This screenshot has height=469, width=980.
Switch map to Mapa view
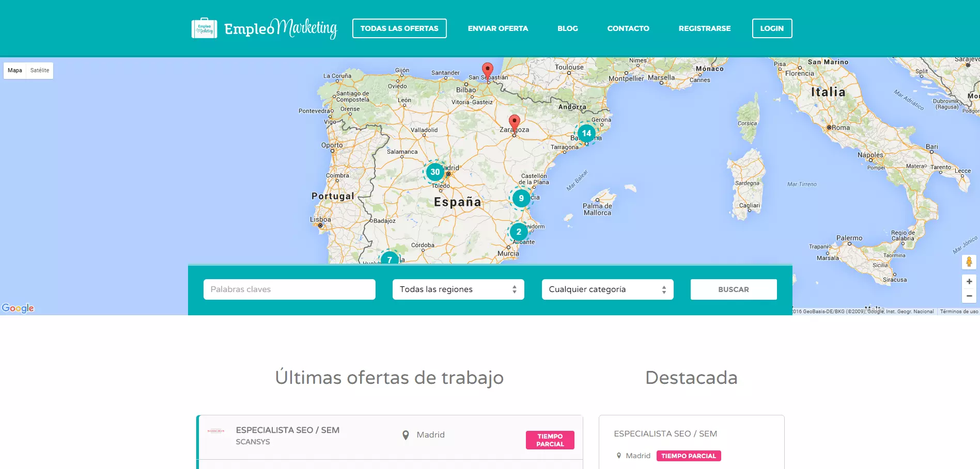15,71
